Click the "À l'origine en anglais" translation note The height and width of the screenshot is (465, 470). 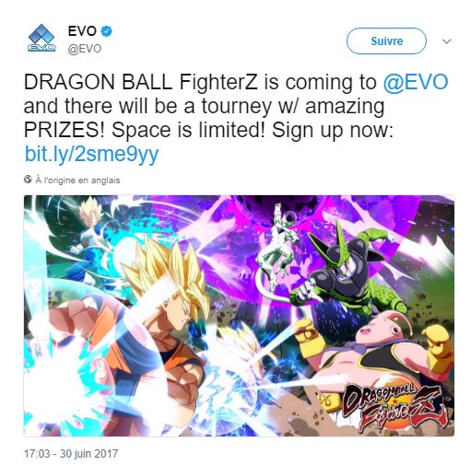(77, 180)
